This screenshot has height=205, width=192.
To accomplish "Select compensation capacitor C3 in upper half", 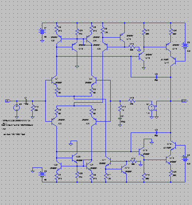I will coord(156,77).
